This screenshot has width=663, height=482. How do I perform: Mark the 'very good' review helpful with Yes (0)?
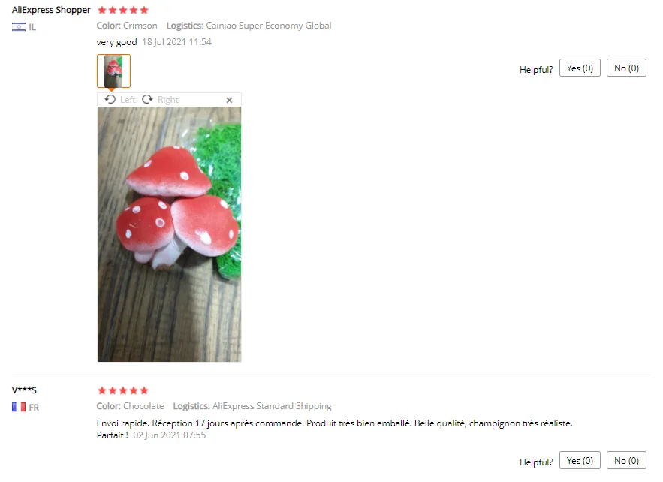click(580, 68)
